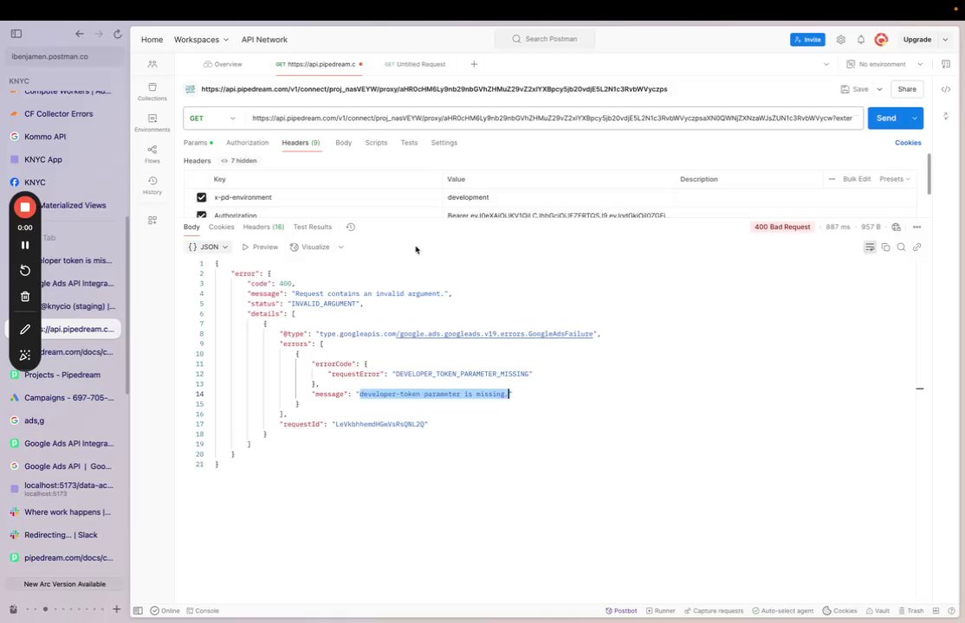Switch to the Authorization tab
Screen dimensions: 965x623
(248, 143)
